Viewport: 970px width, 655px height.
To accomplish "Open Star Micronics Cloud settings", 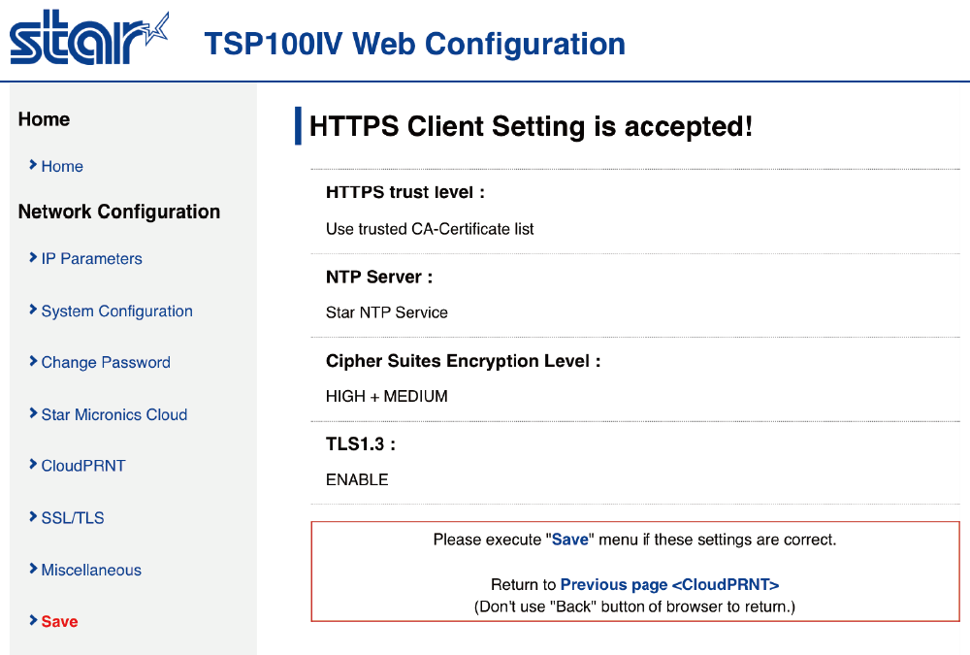I will (x=113, y=415).
